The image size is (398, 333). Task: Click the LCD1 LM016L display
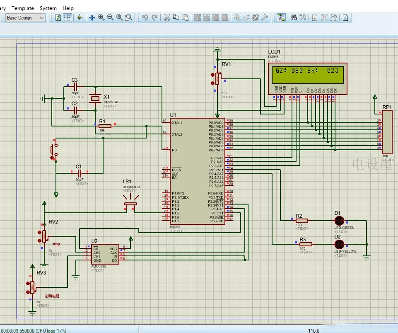[308, 79]
